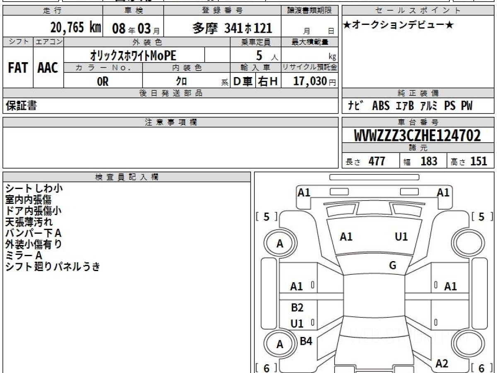Viewport: 497px width, 373px height.
Task: Click the シフト header cell
Action: [18, 42]
